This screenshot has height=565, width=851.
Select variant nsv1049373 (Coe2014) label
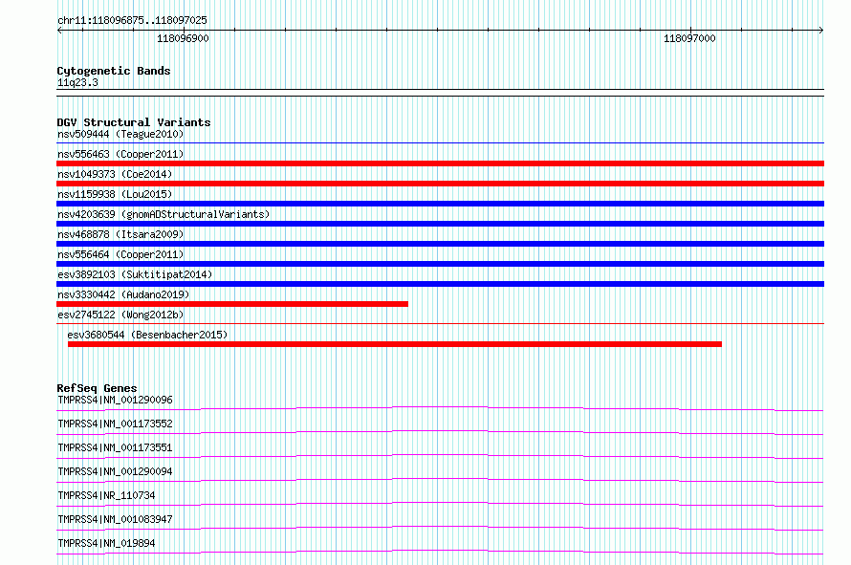pos(115,174)
